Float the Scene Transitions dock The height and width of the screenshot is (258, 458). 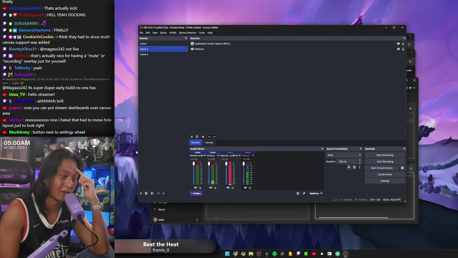click(361, 149)
